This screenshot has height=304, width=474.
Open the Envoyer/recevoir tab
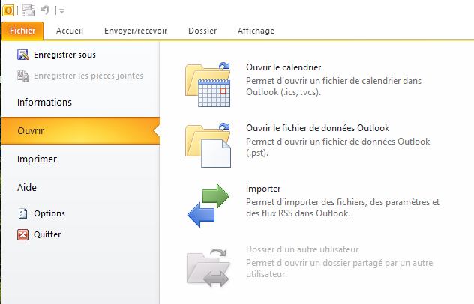coord(136,31)
